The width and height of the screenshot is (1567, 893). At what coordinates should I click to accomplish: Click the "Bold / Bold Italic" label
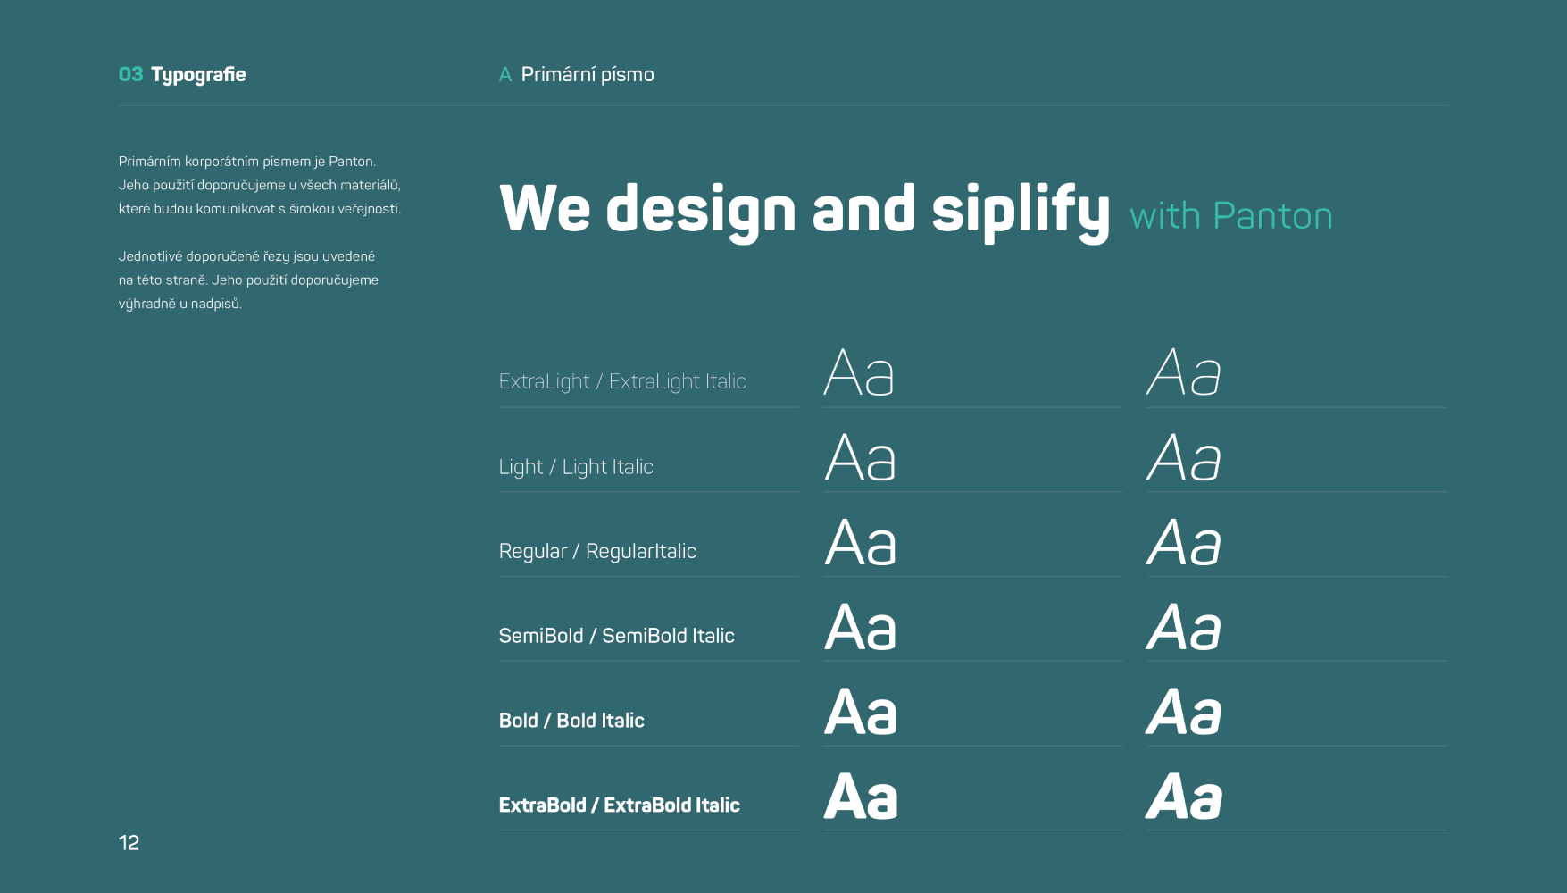pos(571,721)
